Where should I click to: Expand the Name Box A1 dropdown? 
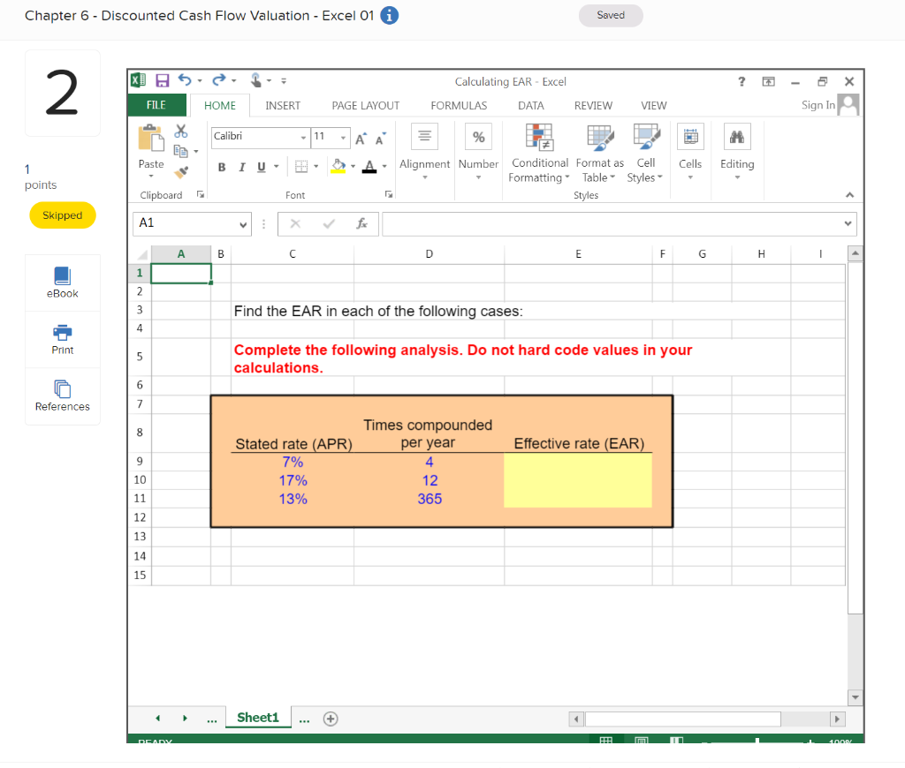click(x=243, y=224)
